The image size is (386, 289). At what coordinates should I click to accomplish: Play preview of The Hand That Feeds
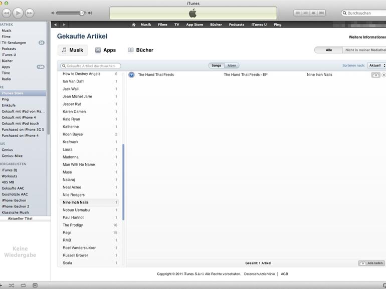pos(131,75)
